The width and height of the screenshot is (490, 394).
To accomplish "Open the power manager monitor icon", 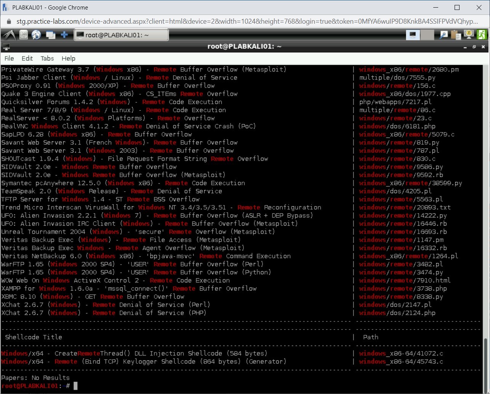I will (469, 35).
